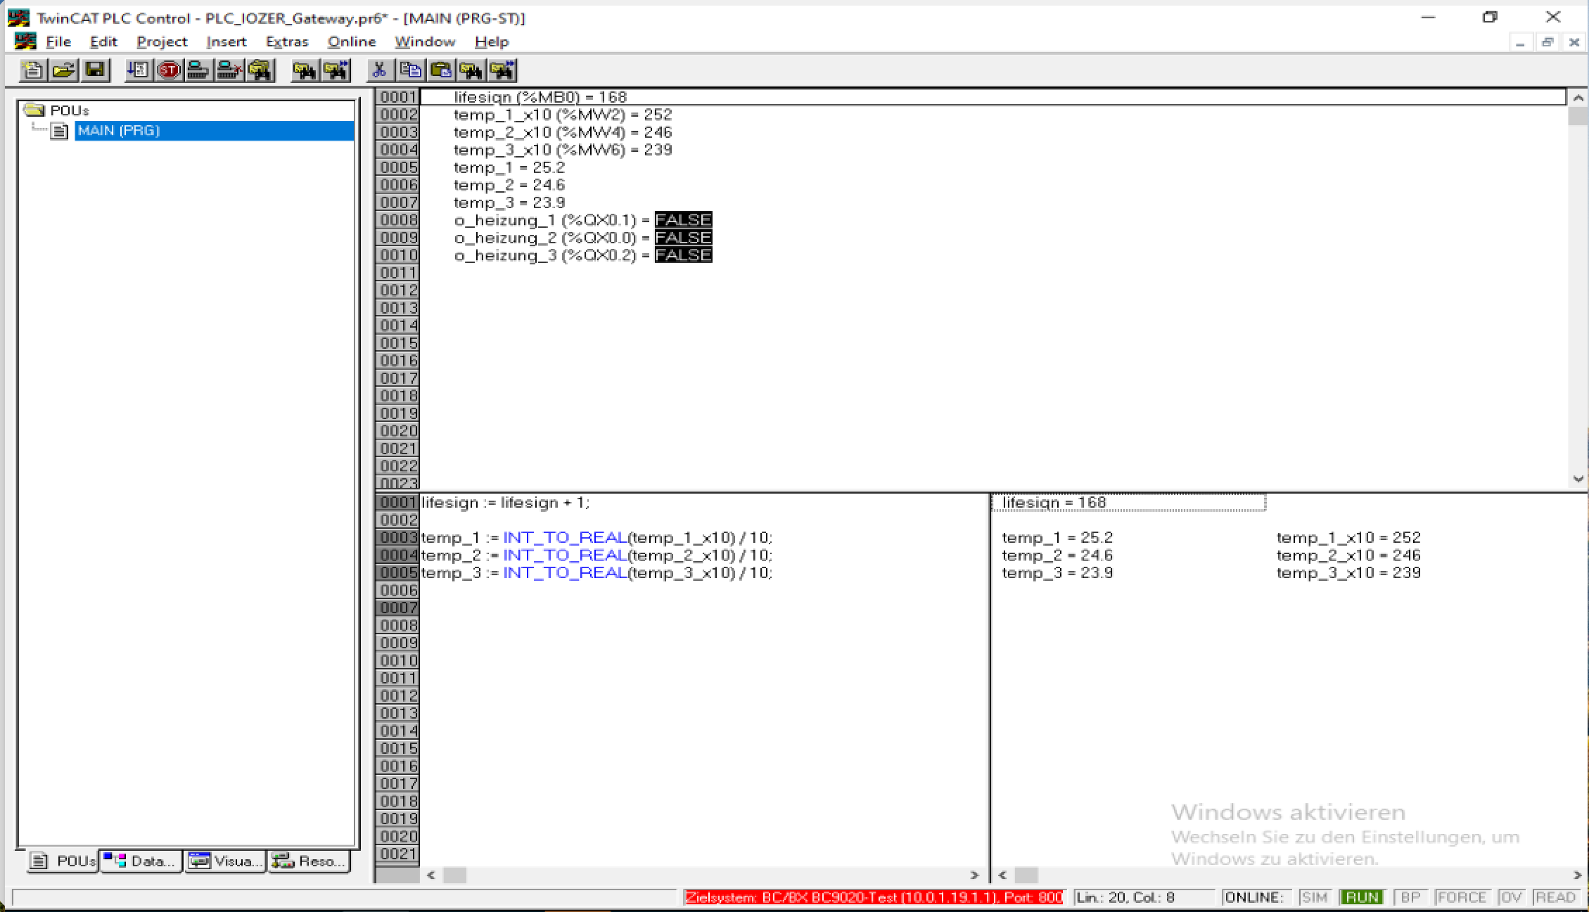Click the Open project folder icon

(x=64, y=70)
